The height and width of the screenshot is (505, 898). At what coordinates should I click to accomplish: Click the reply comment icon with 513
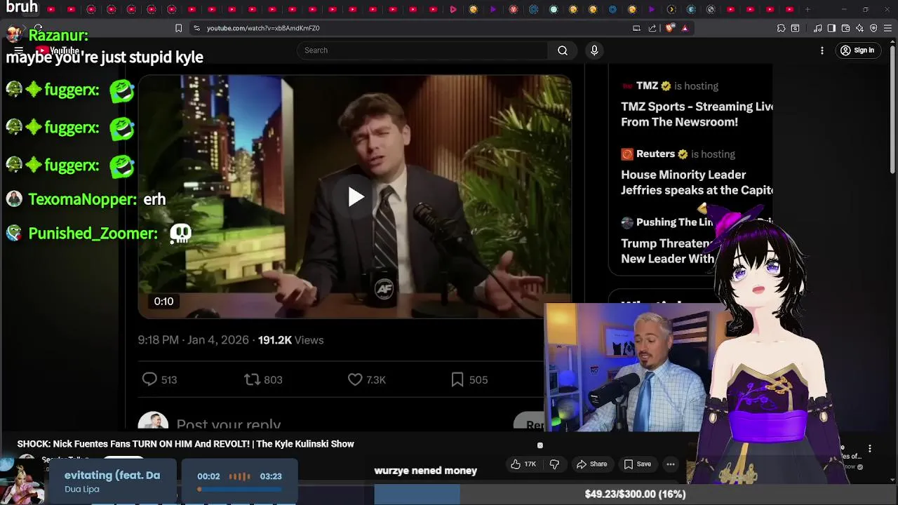coord(149,379)
